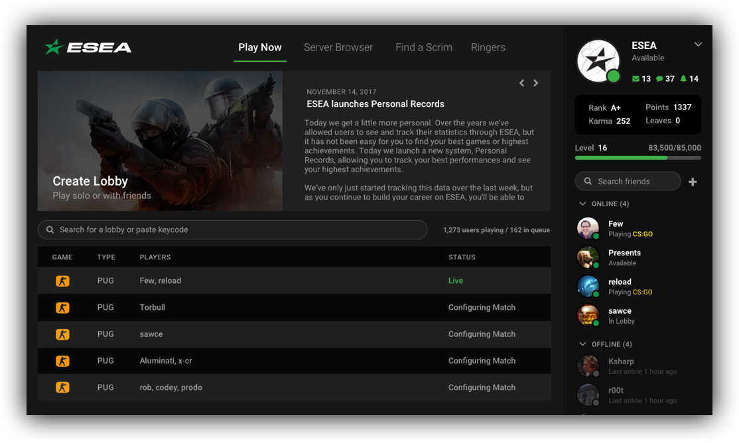This screenshot has width=739, height=443.
Task: Select offline friend name Ksharp
Action: click(x=621, y=361)
